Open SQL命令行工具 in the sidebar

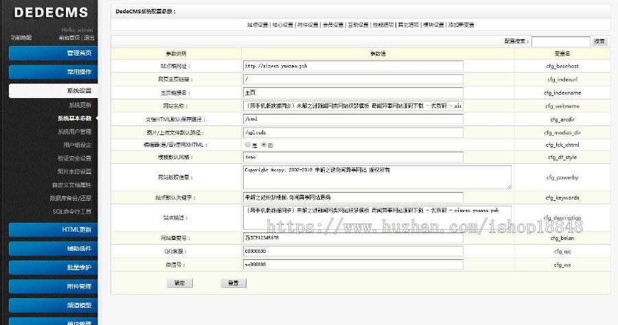tap(71, 212)
